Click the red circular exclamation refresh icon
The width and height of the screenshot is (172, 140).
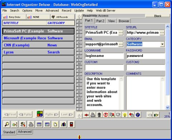(106, 115)
